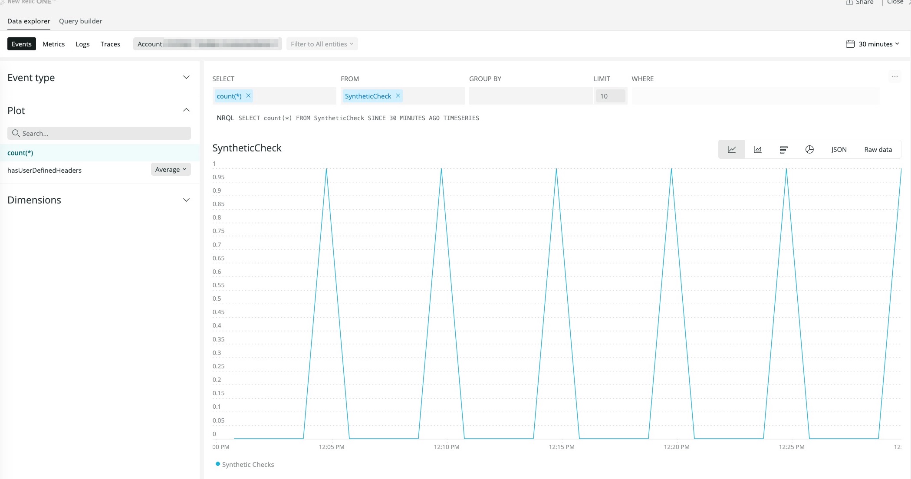Click the Plot search field
Image resolution: width=911 pixels, height=479 pixels.
click(99, 133)
